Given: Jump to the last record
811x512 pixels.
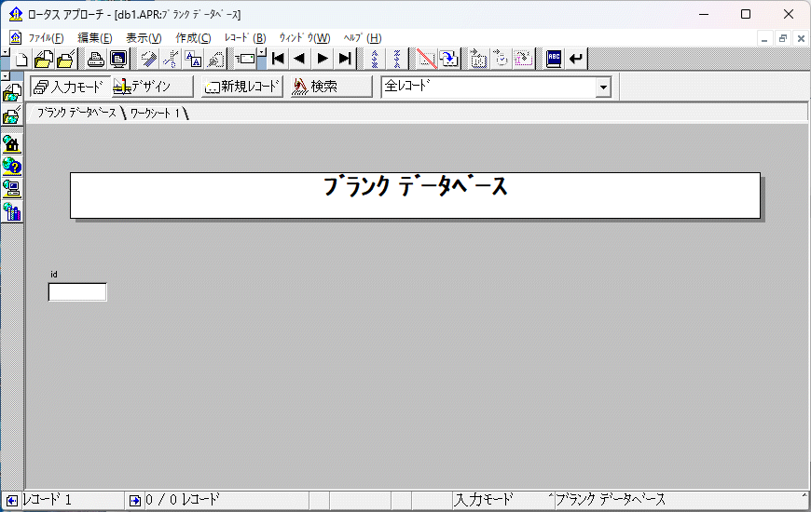Looking at the screenshot, I should point(345,59).
